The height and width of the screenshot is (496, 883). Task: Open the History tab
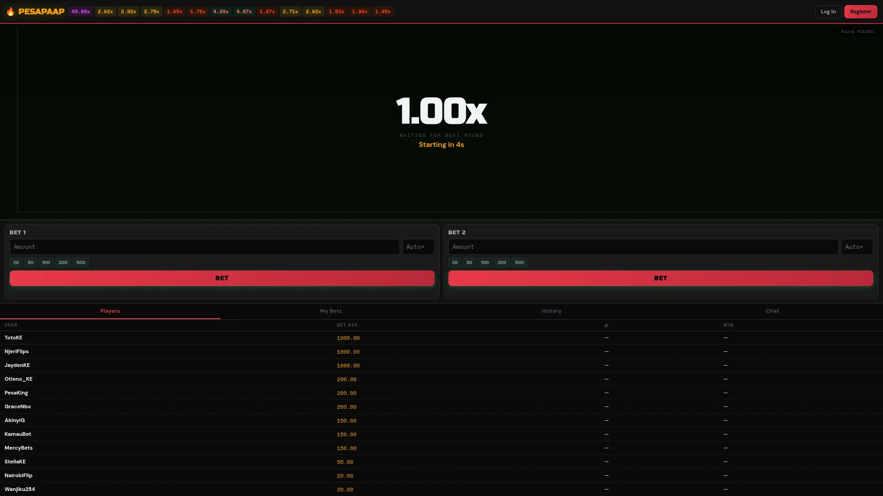click(x=551, y=311)
